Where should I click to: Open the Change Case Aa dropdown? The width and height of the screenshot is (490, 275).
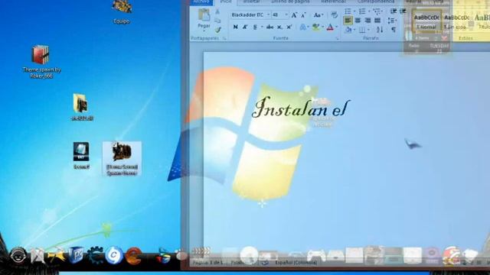point(318,15)
